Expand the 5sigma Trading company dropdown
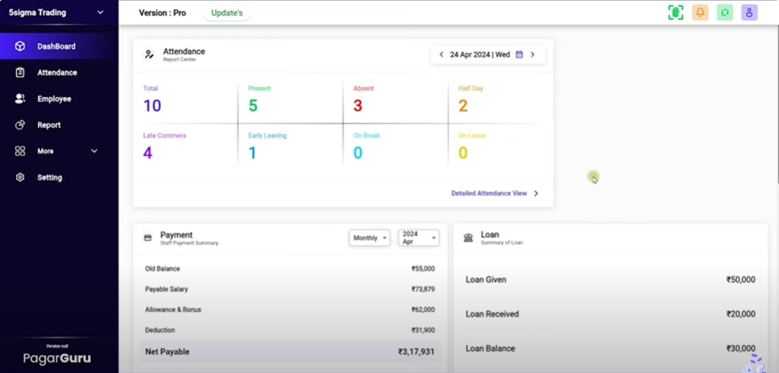This screenshot has width=779, height=373. pyautogui.click(x=100, y=12)
